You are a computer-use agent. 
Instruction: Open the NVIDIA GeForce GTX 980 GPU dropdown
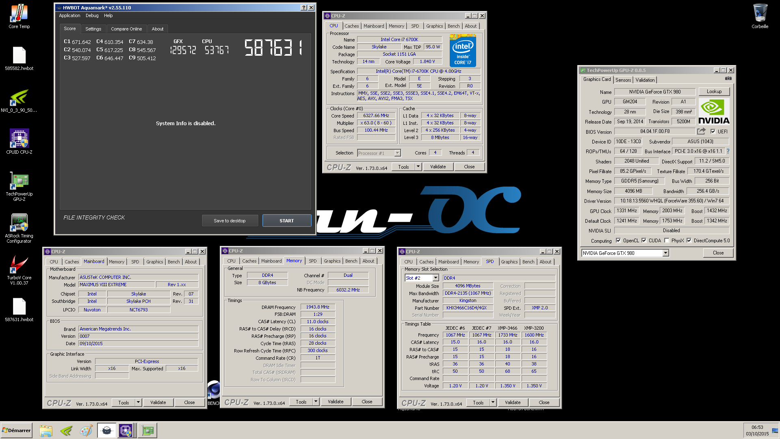tap(665, 253)
